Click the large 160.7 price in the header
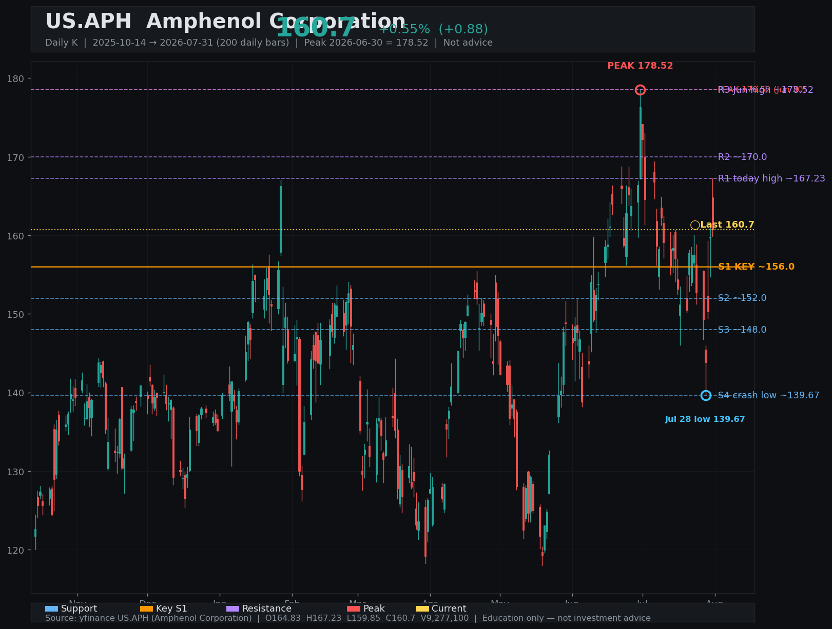This screenshot has width=832, height=629. (316, 28)
